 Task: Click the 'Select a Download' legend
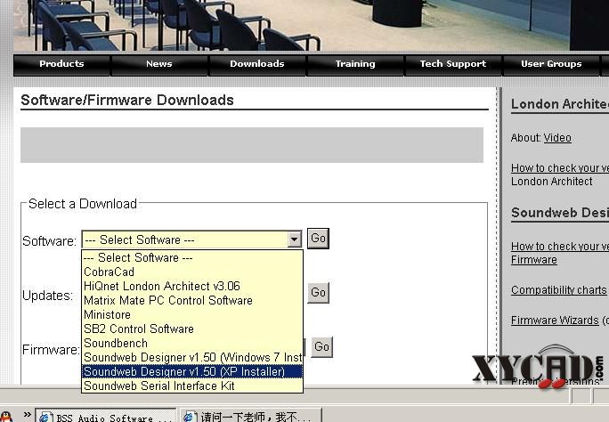tap(83, 203)
